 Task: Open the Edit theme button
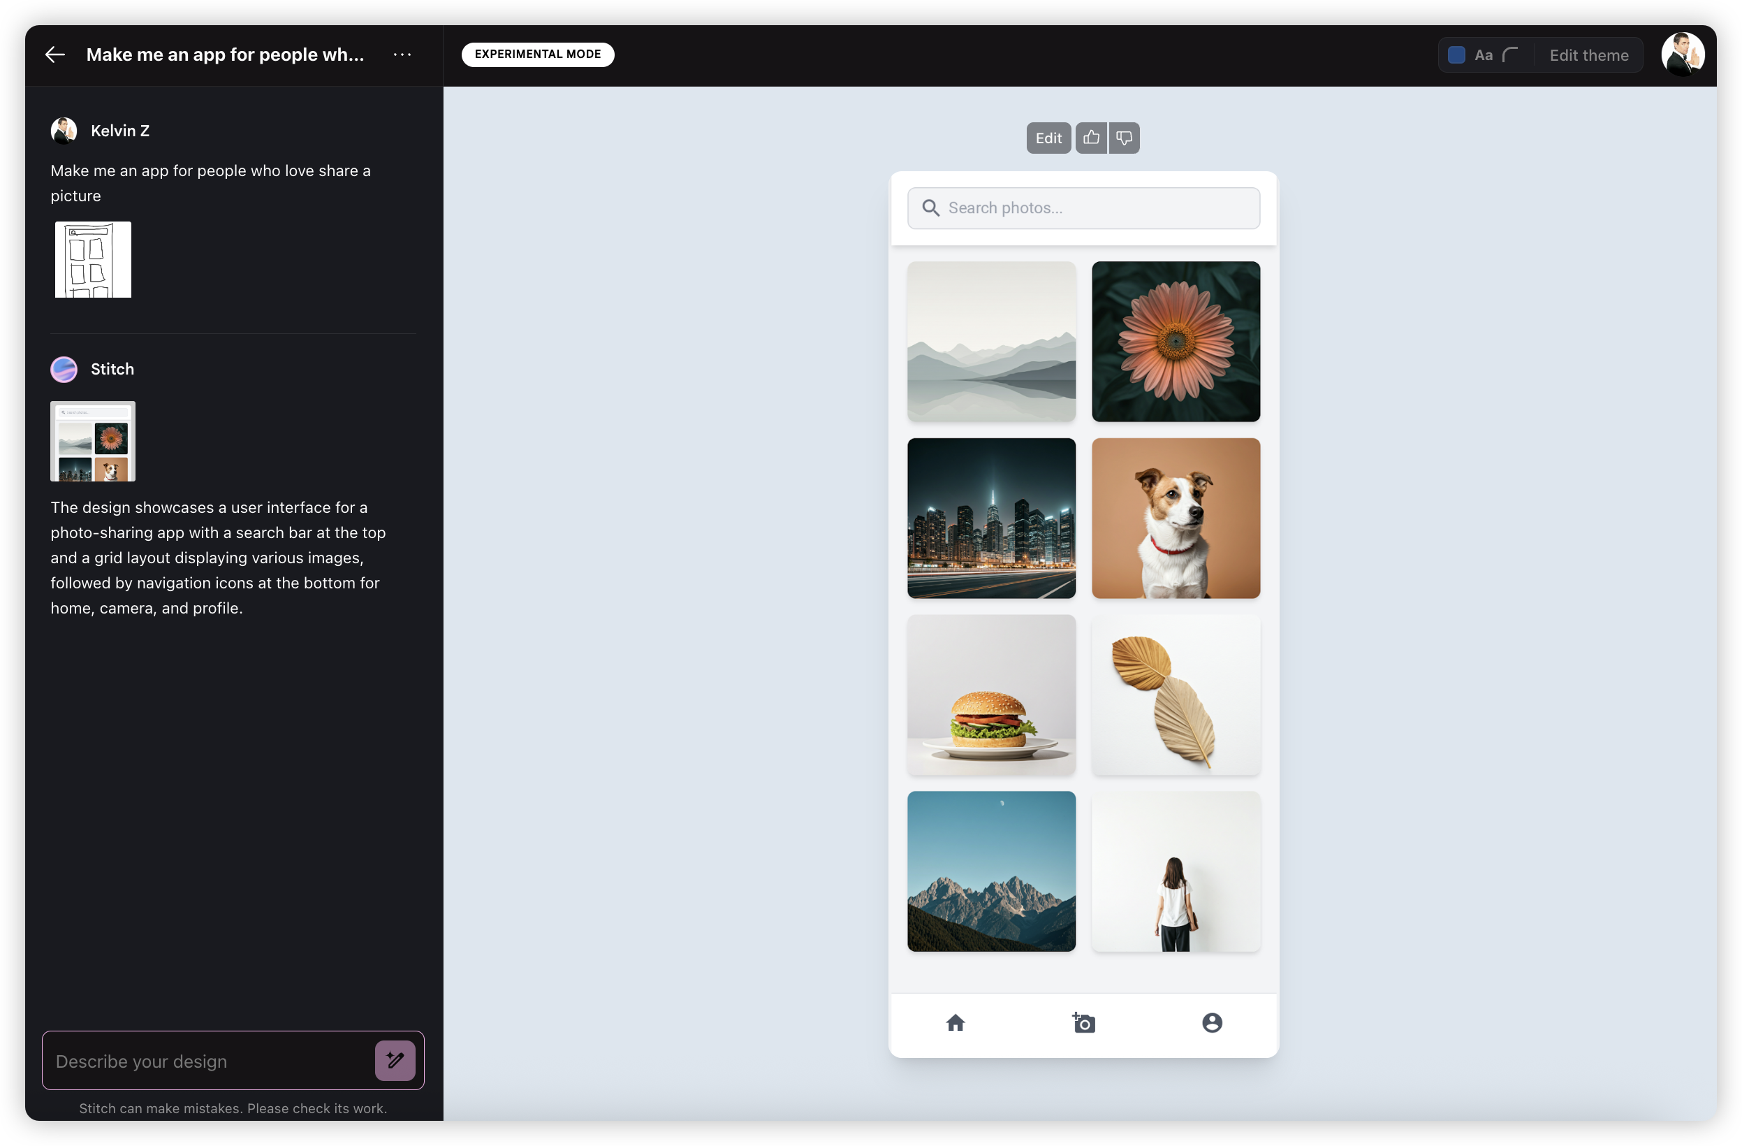click(1588, 55)
